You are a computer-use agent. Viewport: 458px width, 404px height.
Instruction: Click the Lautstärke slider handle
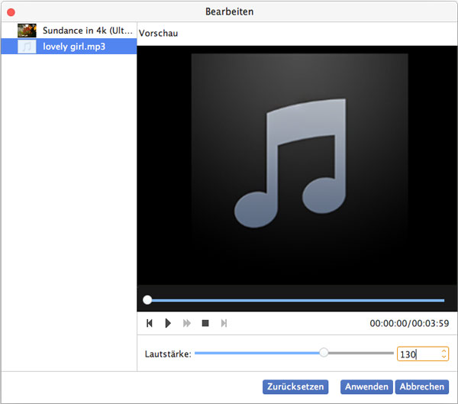324,353
